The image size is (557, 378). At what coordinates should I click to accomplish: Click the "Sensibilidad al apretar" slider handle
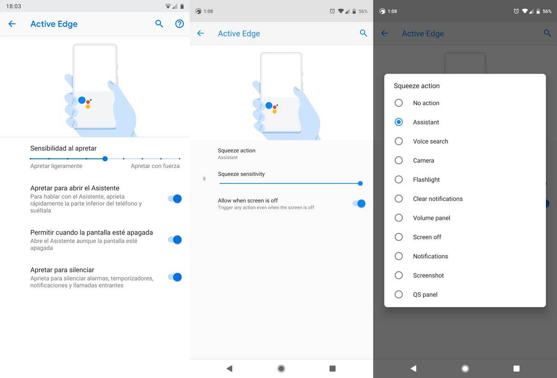(105, 158)
